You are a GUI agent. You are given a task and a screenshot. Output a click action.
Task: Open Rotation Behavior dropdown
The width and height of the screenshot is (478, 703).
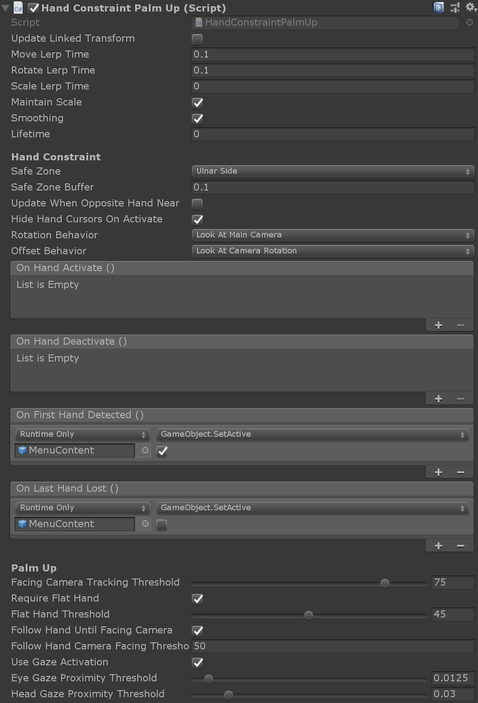click(x=333, y=235)
